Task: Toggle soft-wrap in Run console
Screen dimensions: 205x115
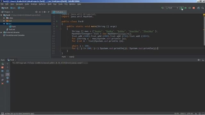Action: click(x=7, y=71)
